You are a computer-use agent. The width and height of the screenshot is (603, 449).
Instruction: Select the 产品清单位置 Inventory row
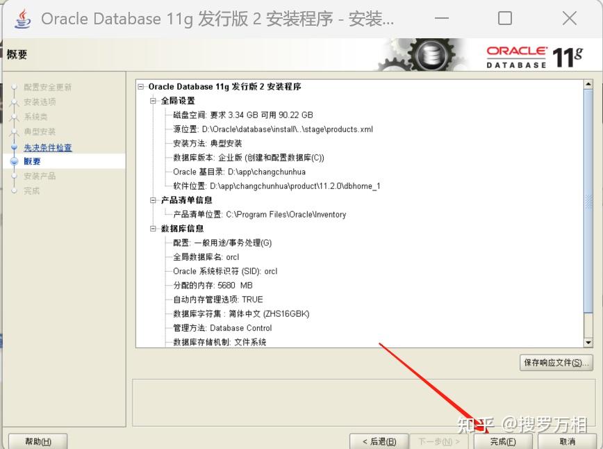(x=260, y=215)
